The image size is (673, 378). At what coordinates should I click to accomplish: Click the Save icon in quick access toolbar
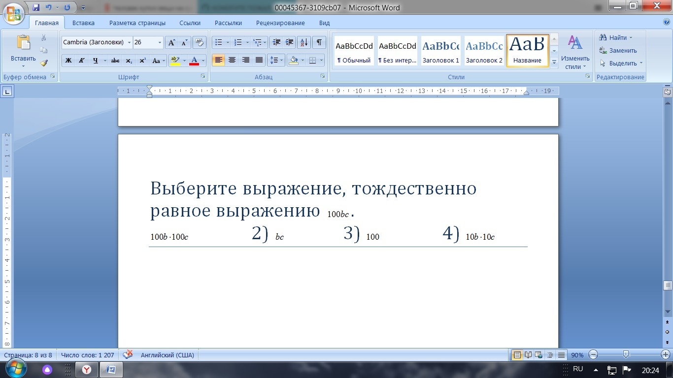[x=36, y=7]
